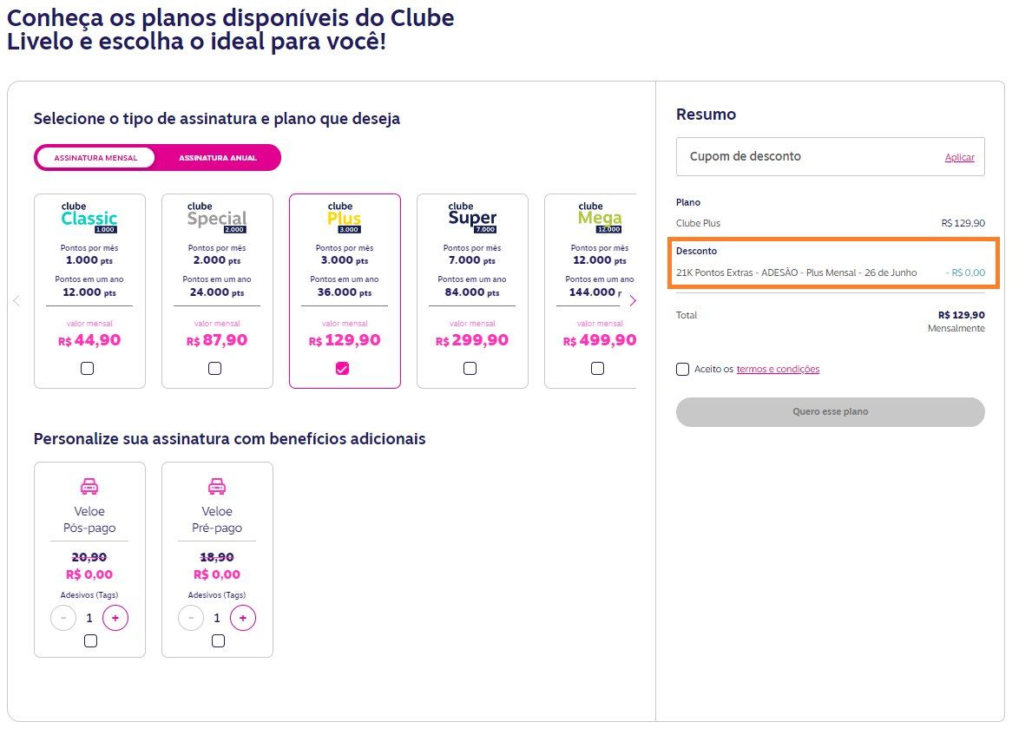Show next plans with right carousel arrow
1032x735 pixels.
click(633, 301)
